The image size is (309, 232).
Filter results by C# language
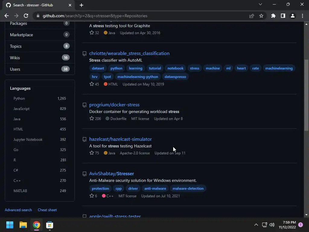(40, 170)
